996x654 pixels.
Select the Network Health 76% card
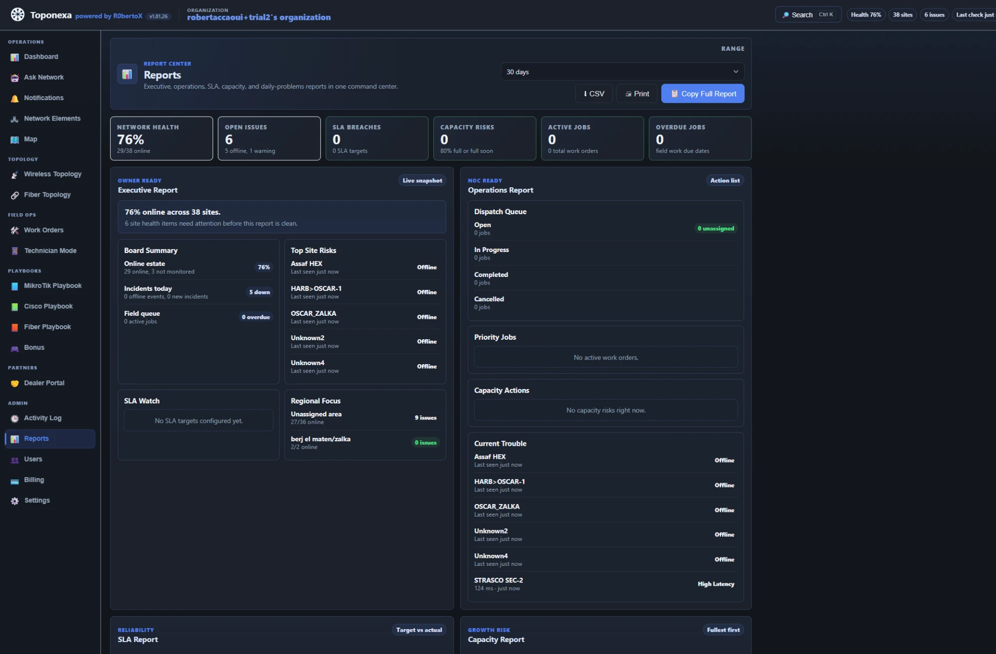click(161, 138)
